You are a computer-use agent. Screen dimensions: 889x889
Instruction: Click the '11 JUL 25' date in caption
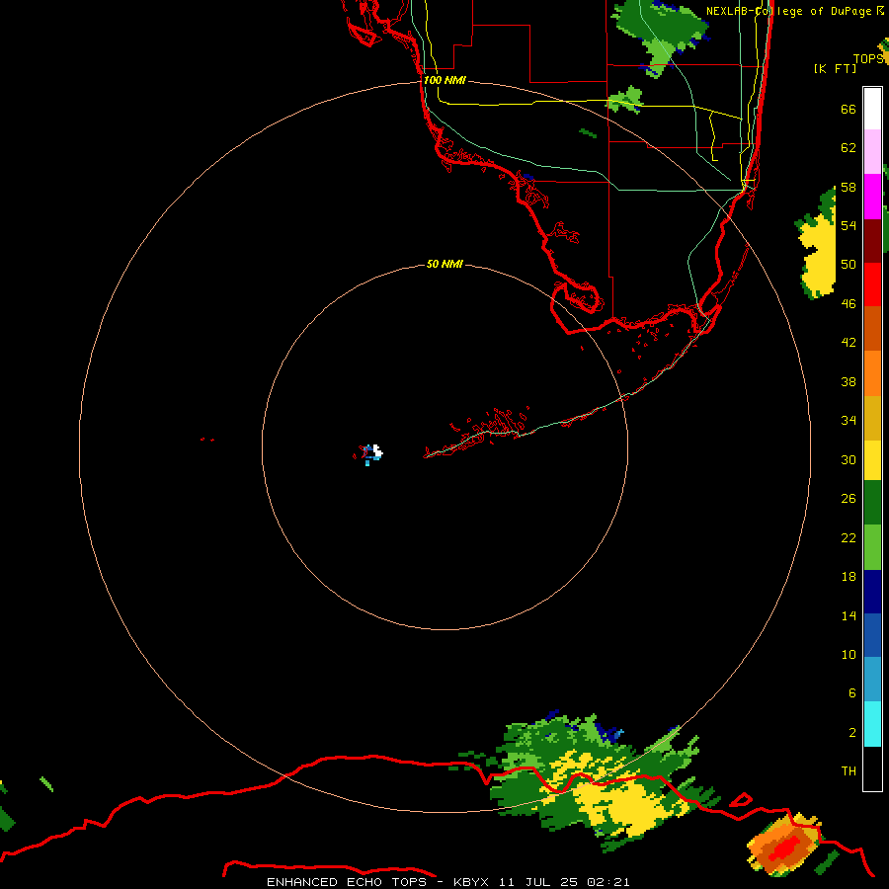point(538,882)
